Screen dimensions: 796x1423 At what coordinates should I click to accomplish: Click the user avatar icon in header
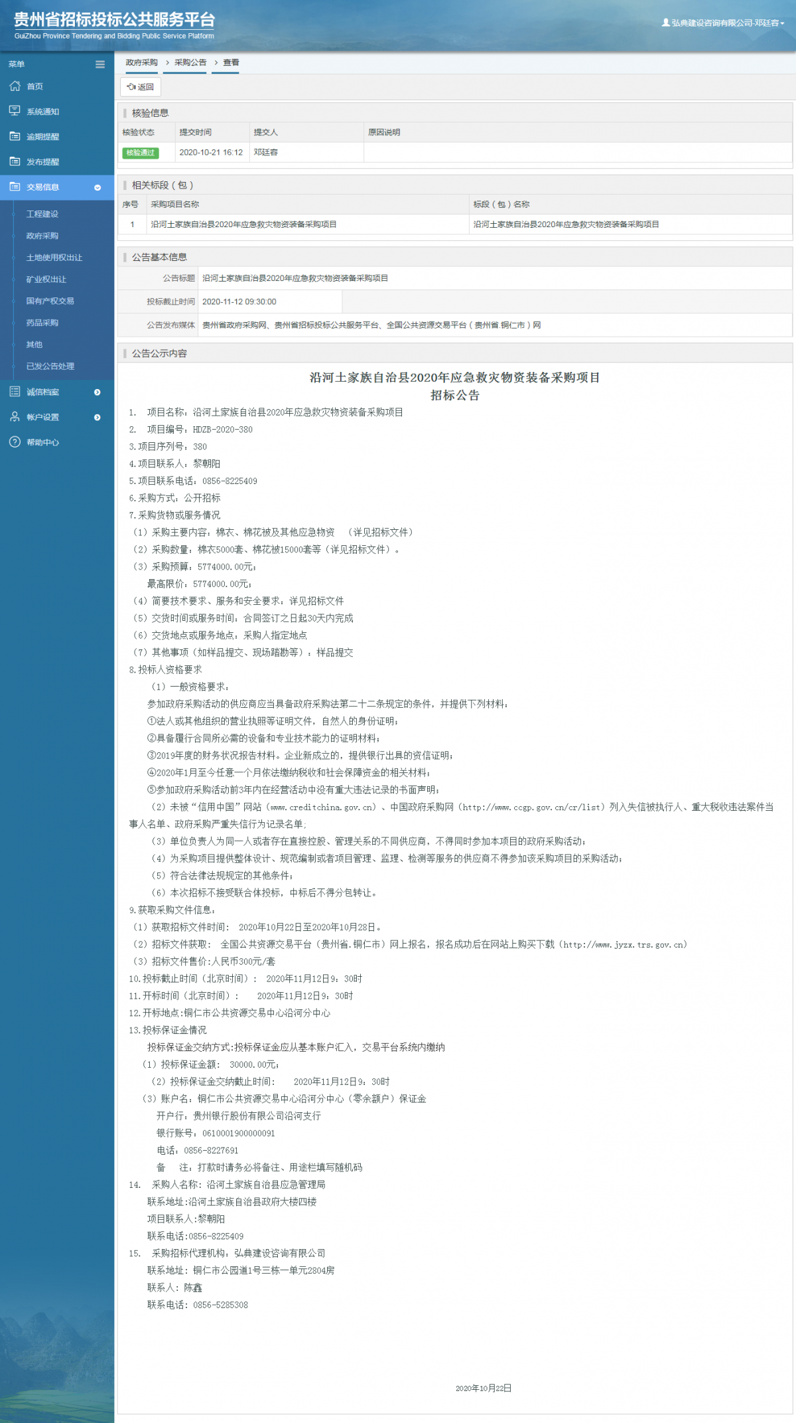point(666,23)
